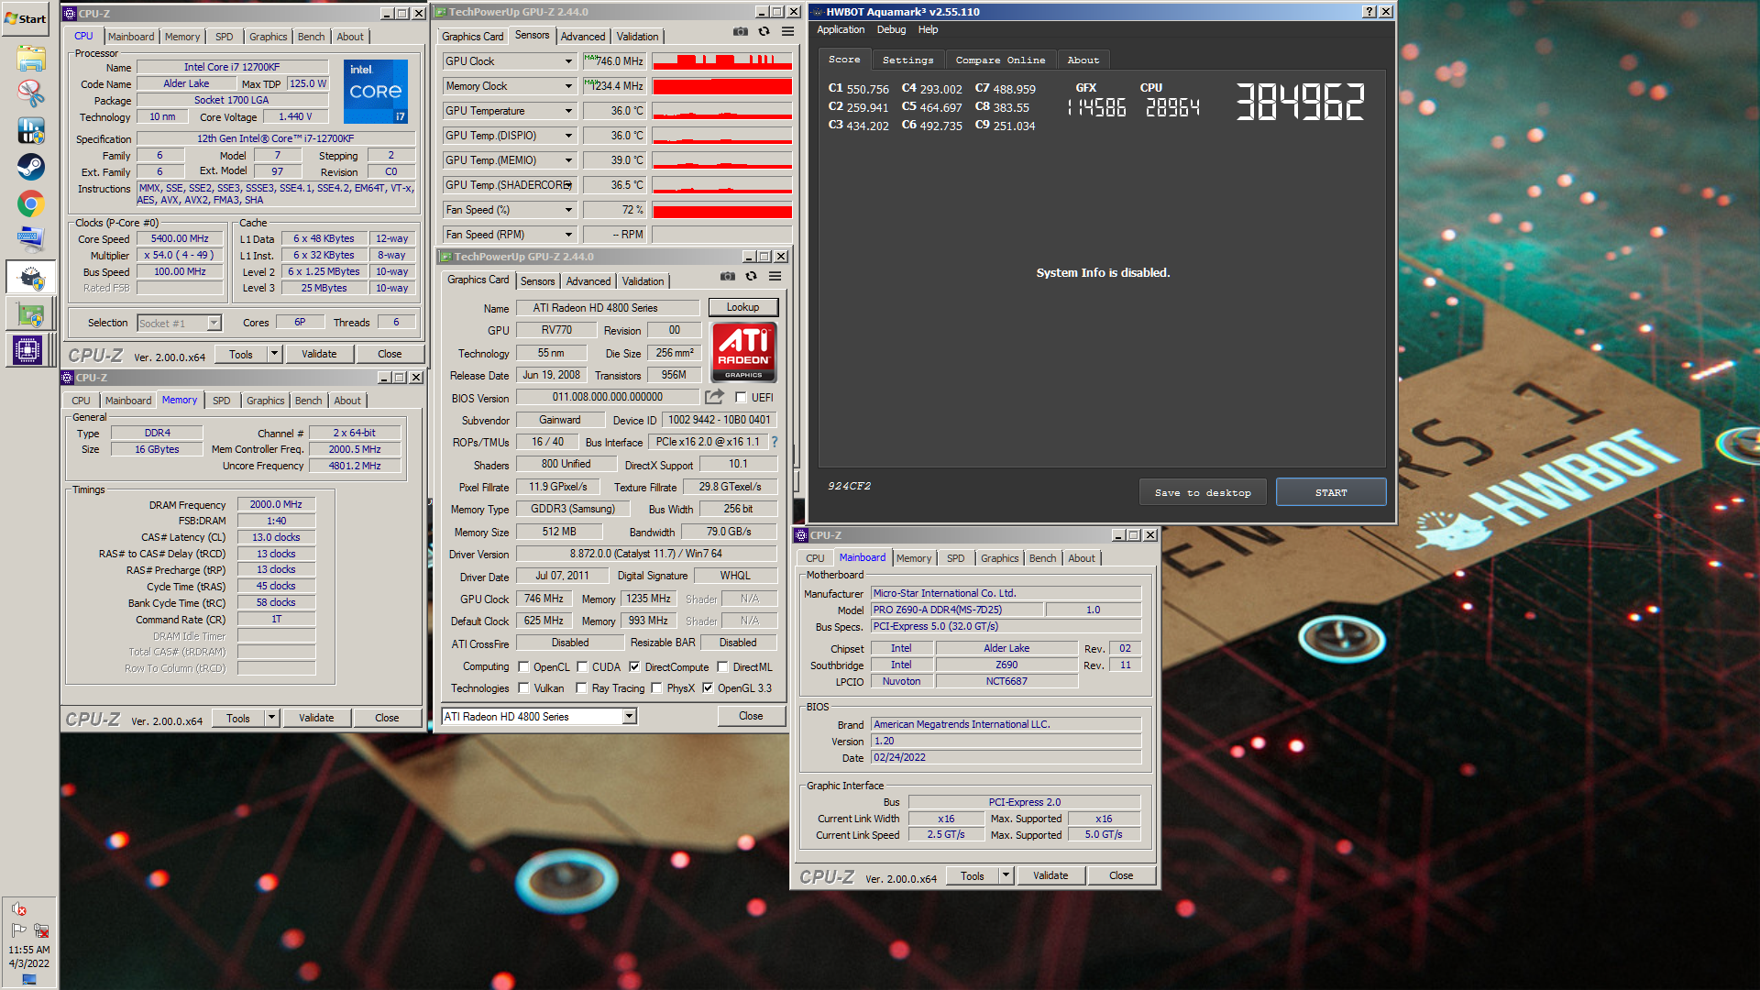Click the Bench tab in the CPU-Z CPU window
The width and height of the screenshot is (1760, 990).
pyautogui.click(x=311, y=37)
